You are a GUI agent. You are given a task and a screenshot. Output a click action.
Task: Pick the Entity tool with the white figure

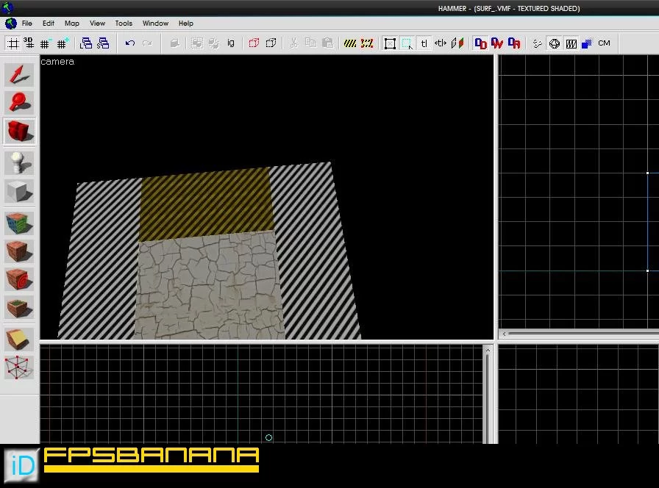pyautogui.click(x=19, y=163)
